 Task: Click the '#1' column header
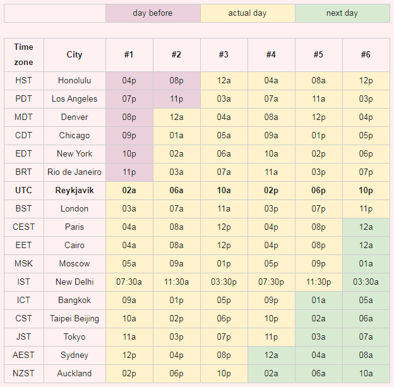click(x=129, y=55)
